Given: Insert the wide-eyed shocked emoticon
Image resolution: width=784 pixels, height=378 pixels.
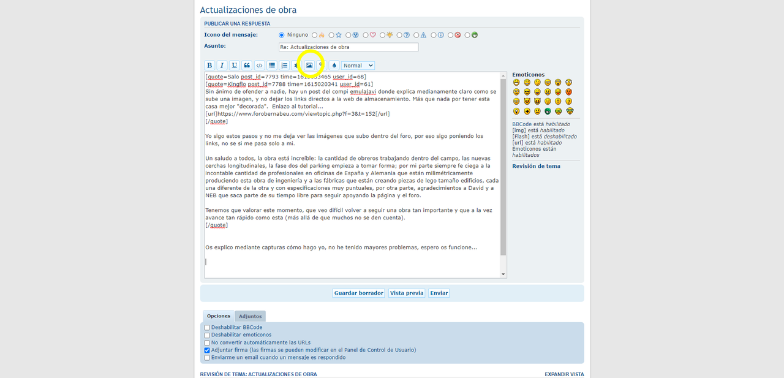Looking at the screenshot, I should pyautogui.click(x=568, y=82).
